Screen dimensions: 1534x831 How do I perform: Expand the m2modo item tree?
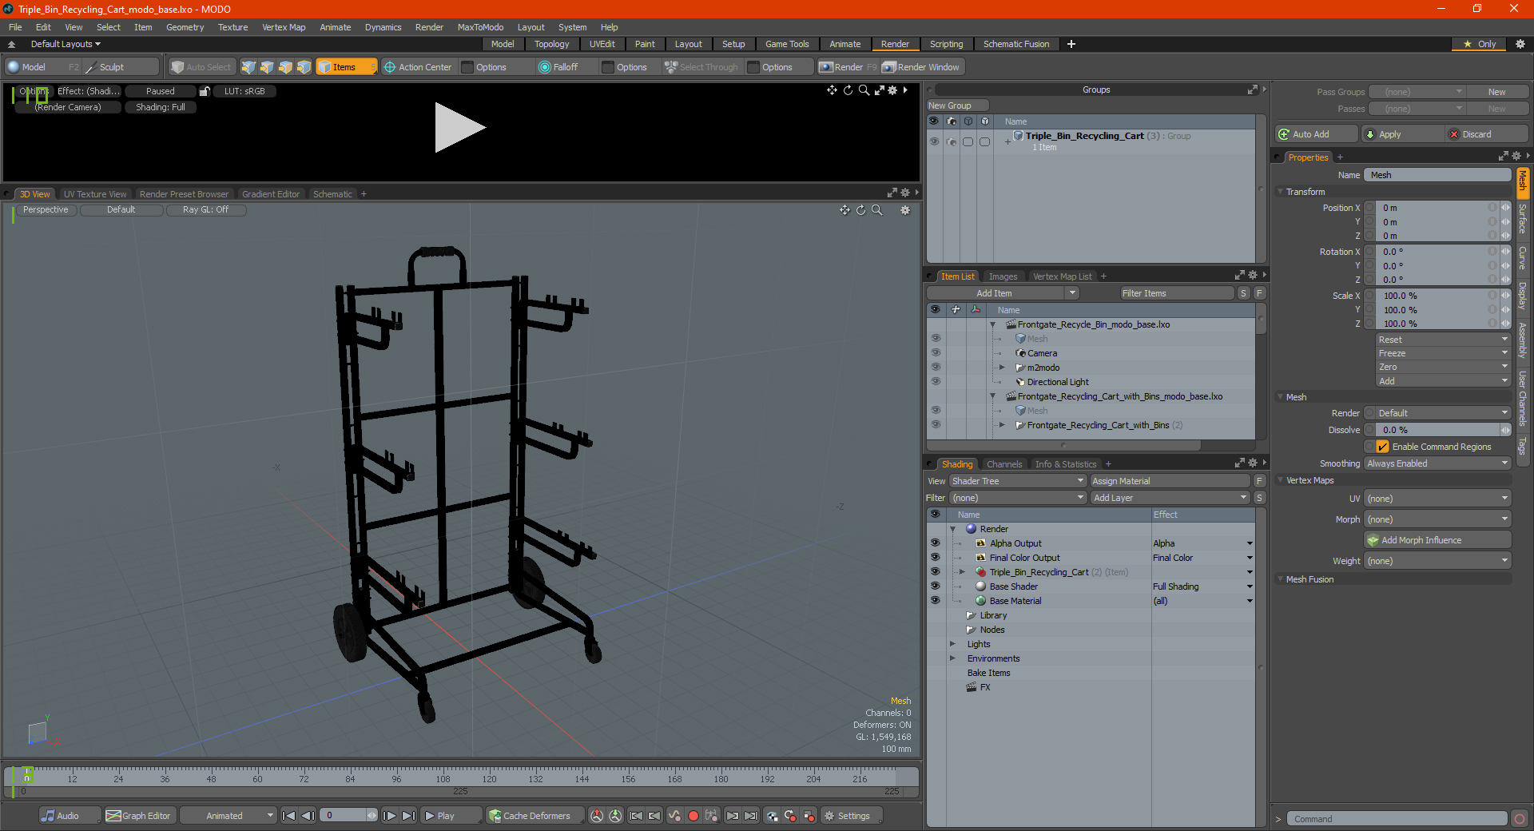(1002, 368)
